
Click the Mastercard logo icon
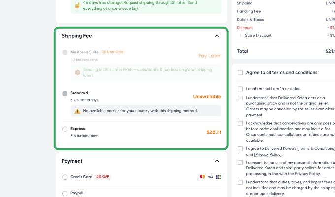coord(202,177)
